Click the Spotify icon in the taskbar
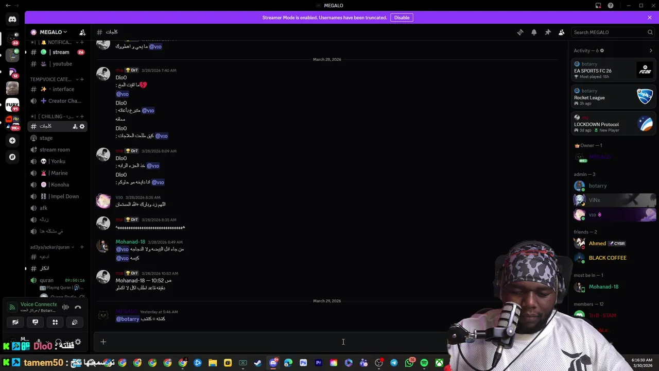Viewport: 659px width, 371px height. 424,363
